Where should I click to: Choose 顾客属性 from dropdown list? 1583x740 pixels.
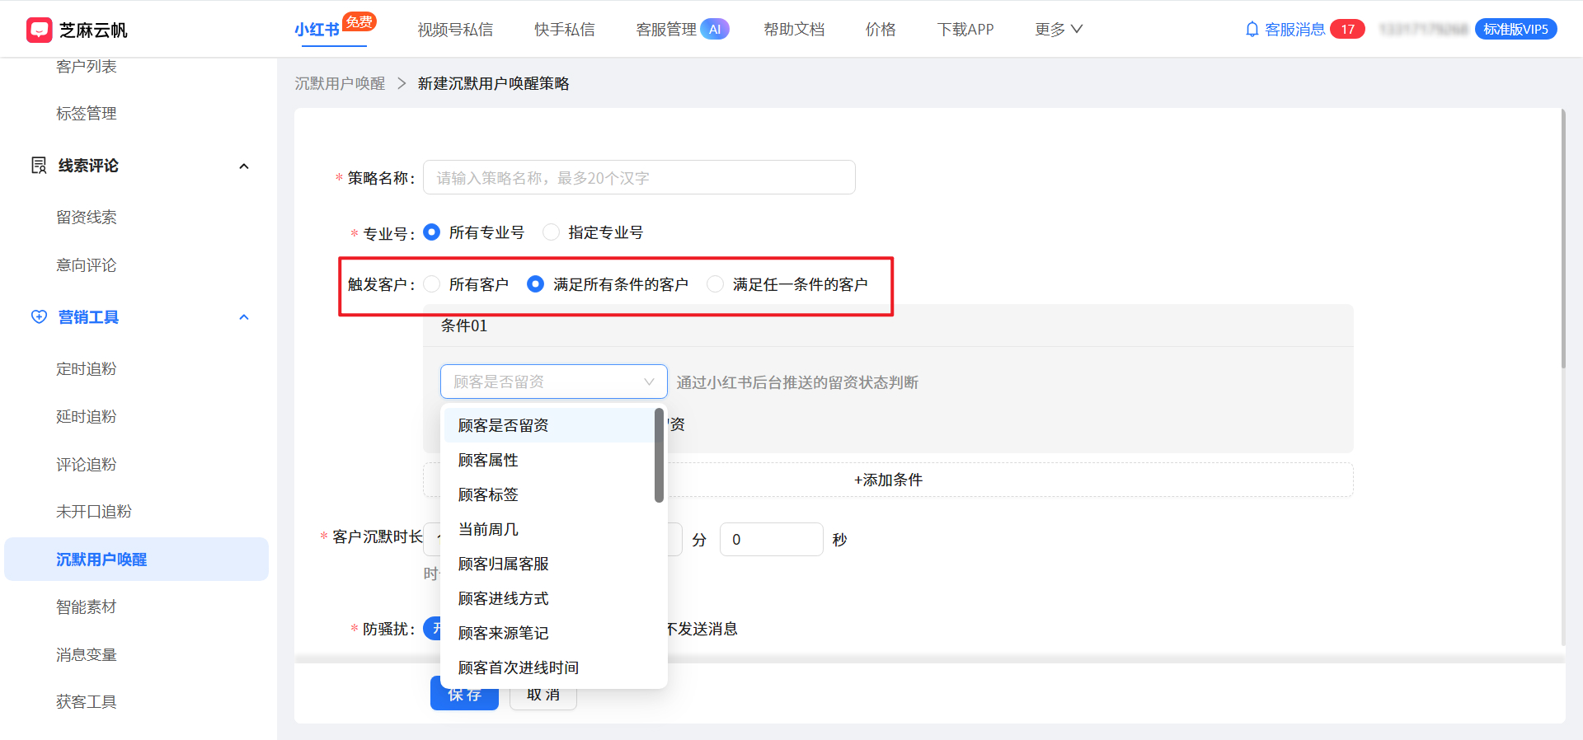pyautogui.click(x=549, y=460)
